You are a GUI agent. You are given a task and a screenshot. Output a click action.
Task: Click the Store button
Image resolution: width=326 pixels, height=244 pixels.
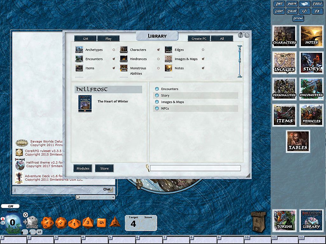point(104,168)
